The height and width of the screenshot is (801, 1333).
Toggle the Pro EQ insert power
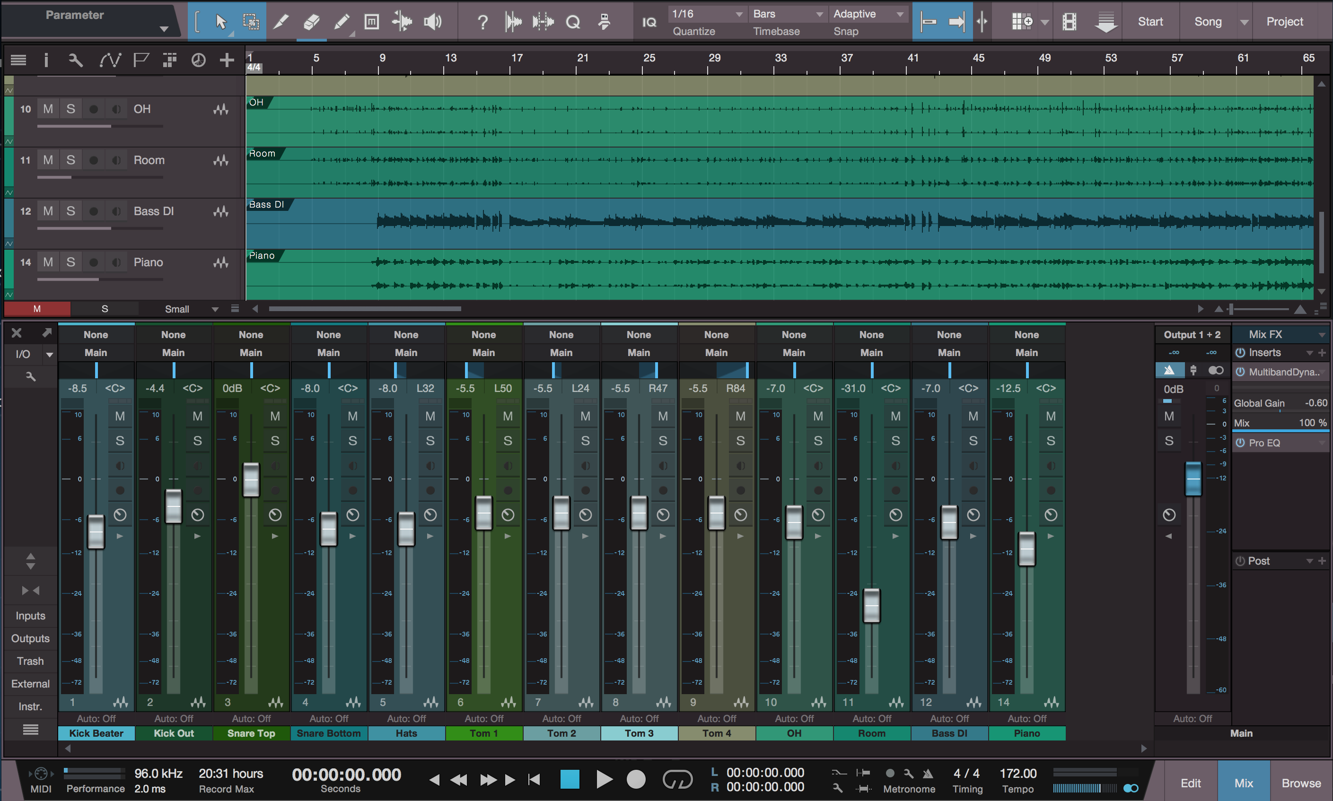(1240, 443)
